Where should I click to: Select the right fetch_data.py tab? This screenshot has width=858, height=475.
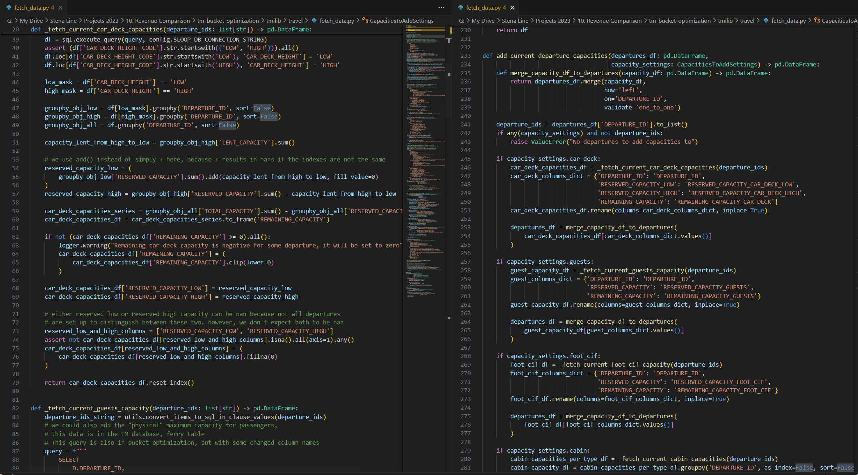coord(483,7)
